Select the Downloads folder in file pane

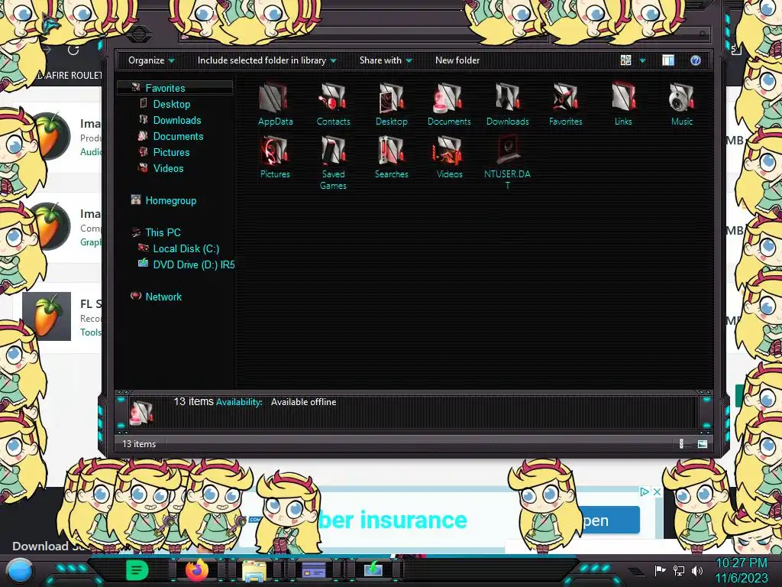click(507, 104)
